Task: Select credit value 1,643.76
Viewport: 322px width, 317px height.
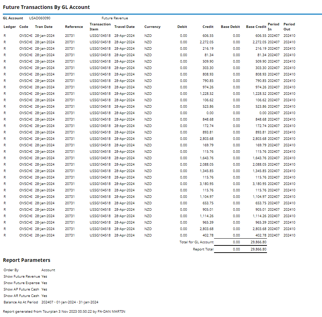Action: [206, 158]
